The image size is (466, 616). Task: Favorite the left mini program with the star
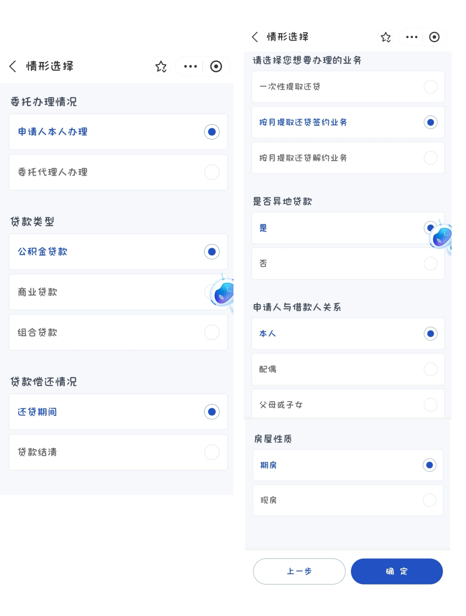(x=161, y=66)
